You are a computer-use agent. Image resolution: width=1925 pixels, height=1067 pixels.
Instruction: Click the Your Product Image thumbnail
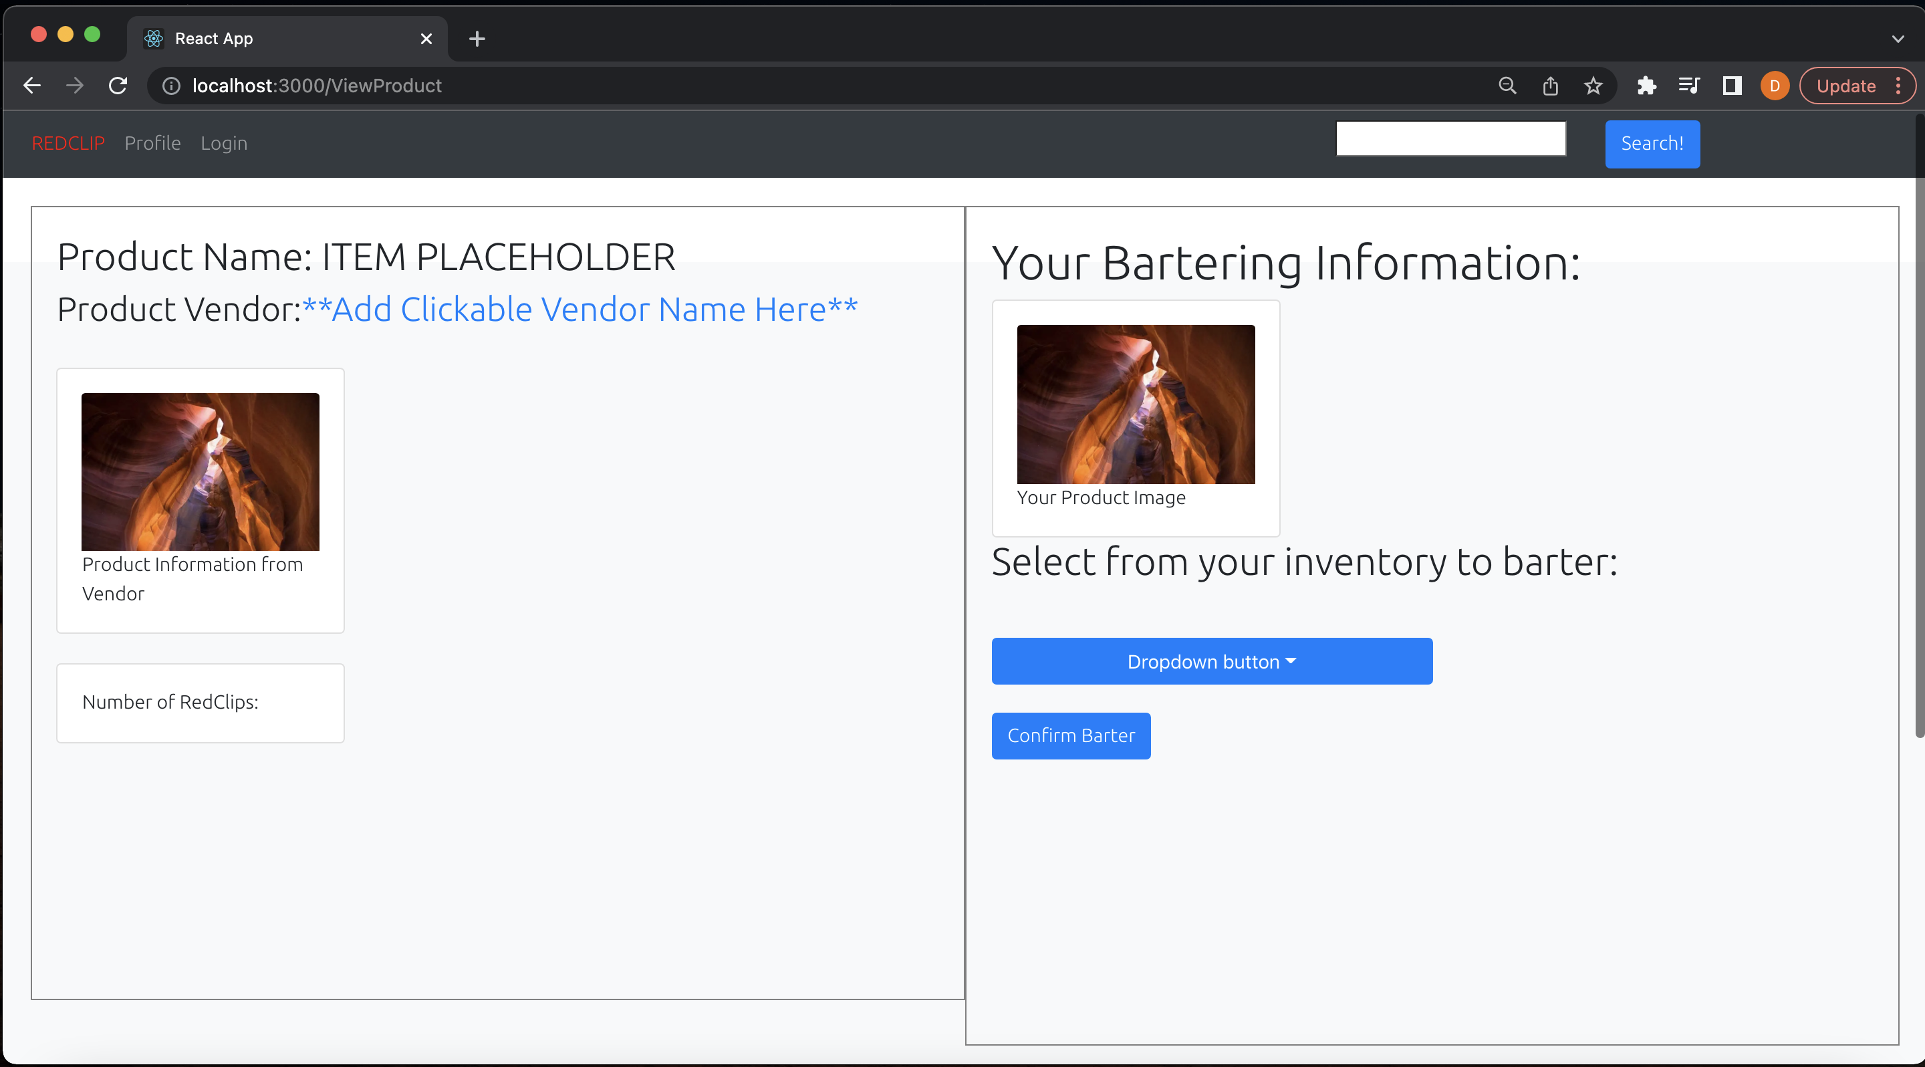[1135, 404]
